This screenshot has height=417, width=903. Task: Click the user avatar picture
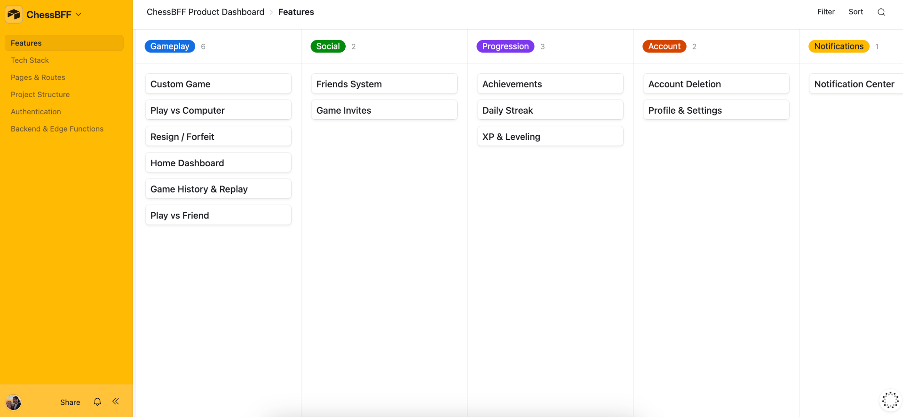(14, 402)
